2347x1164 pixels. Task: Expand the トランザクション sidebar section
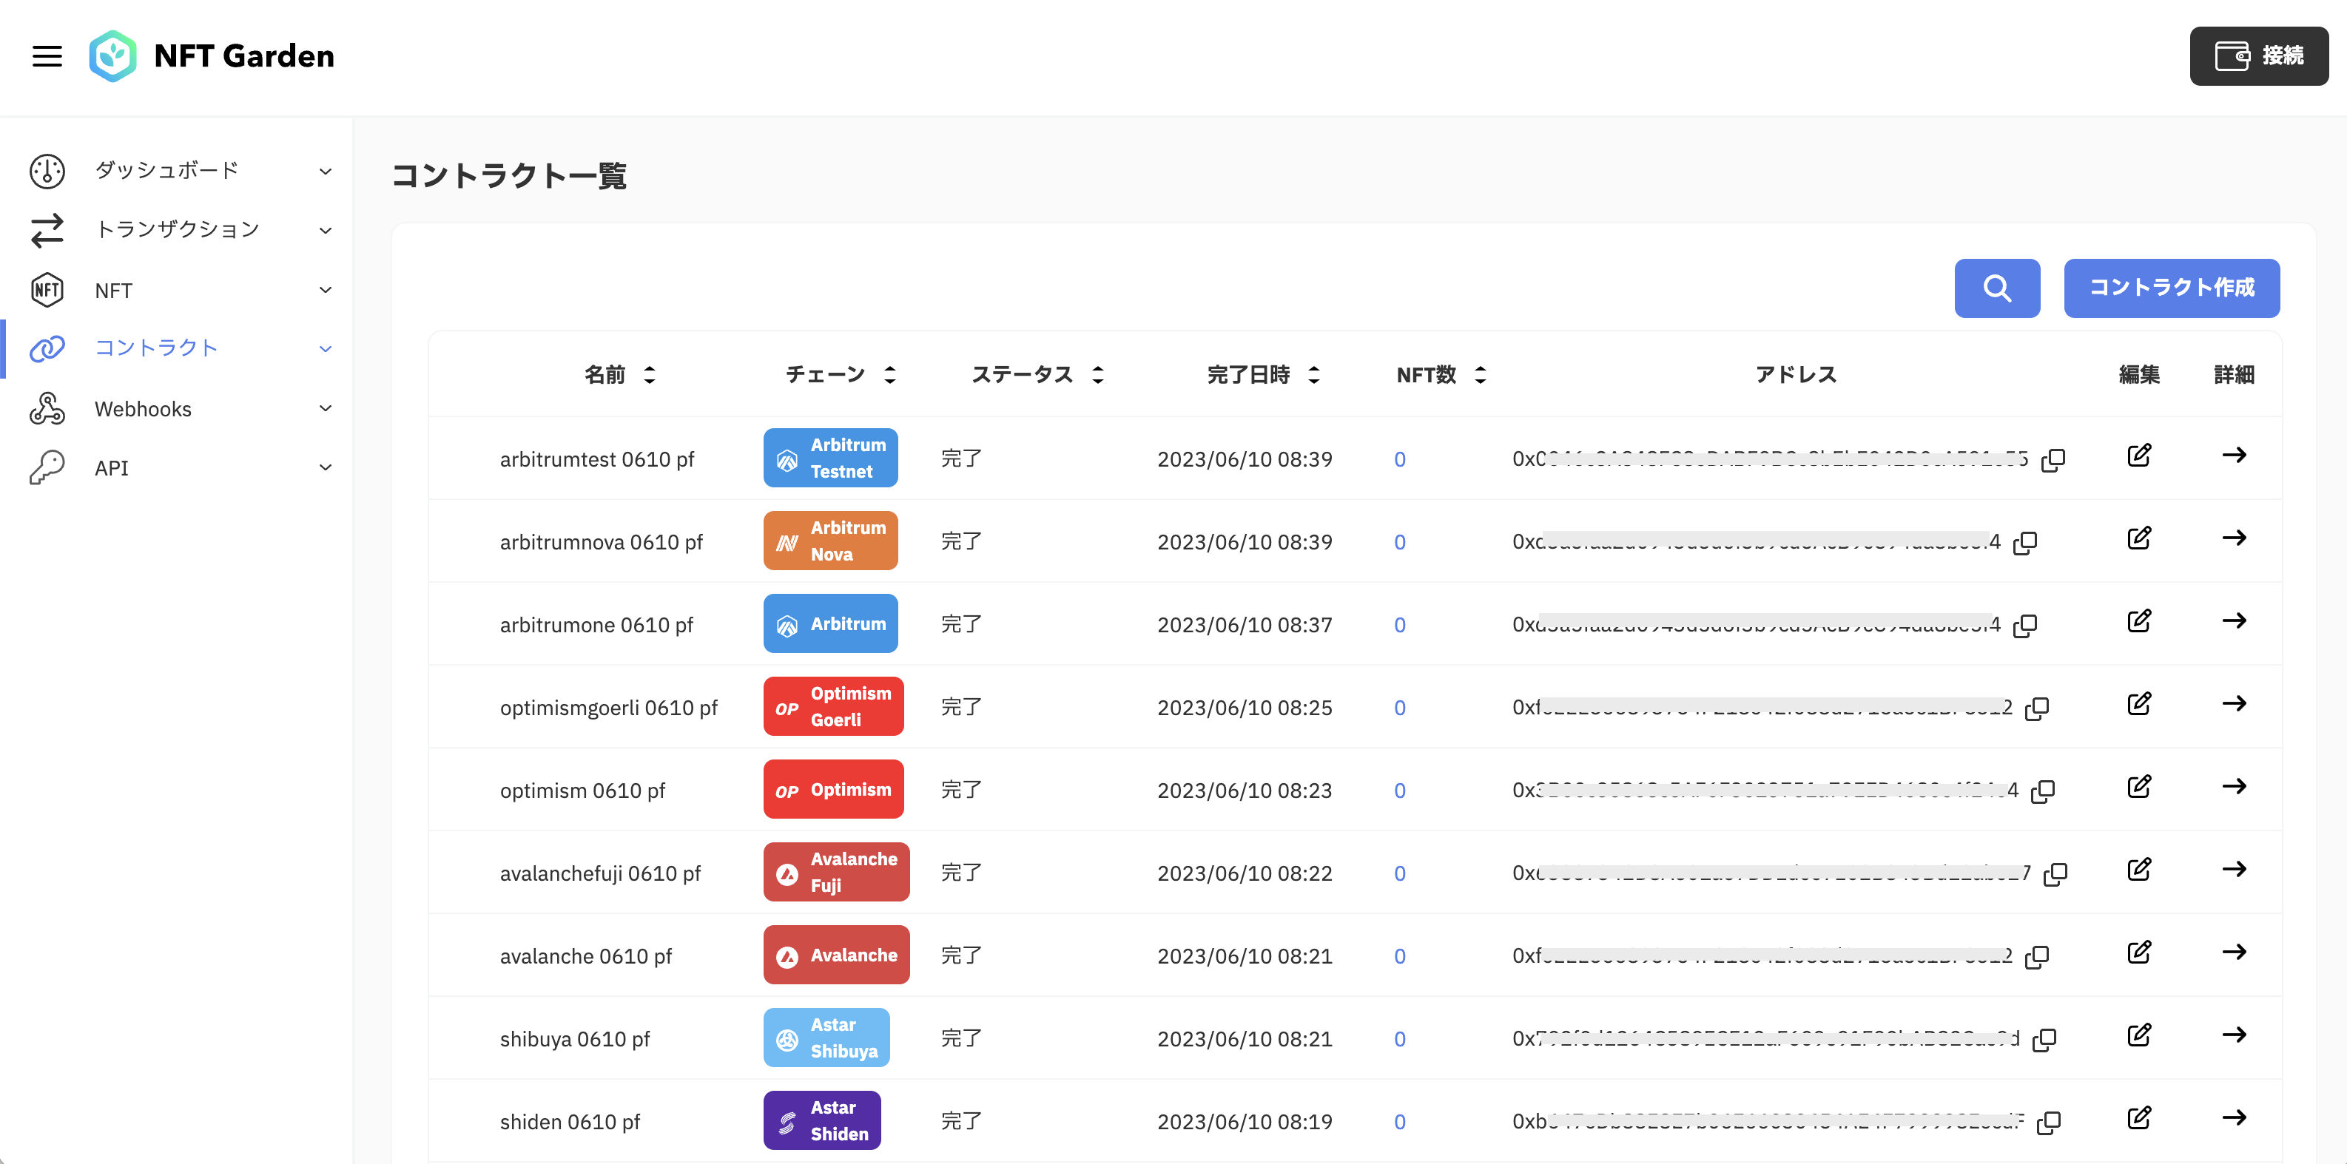pyautogui.click(x=326, y=231)
